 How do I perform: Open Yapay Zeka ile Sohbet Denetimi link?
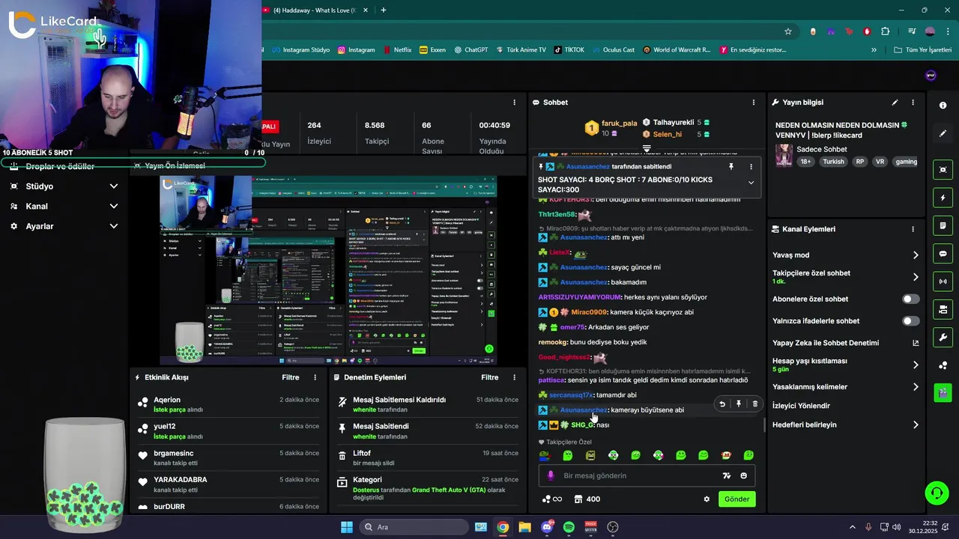[846, 343]
